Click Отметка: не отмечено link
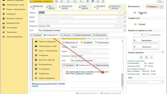 [x=116, y=7]
